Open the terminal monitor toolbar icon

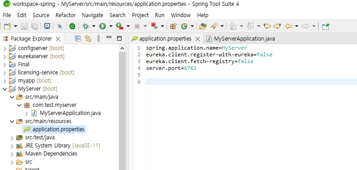(47, 26)
